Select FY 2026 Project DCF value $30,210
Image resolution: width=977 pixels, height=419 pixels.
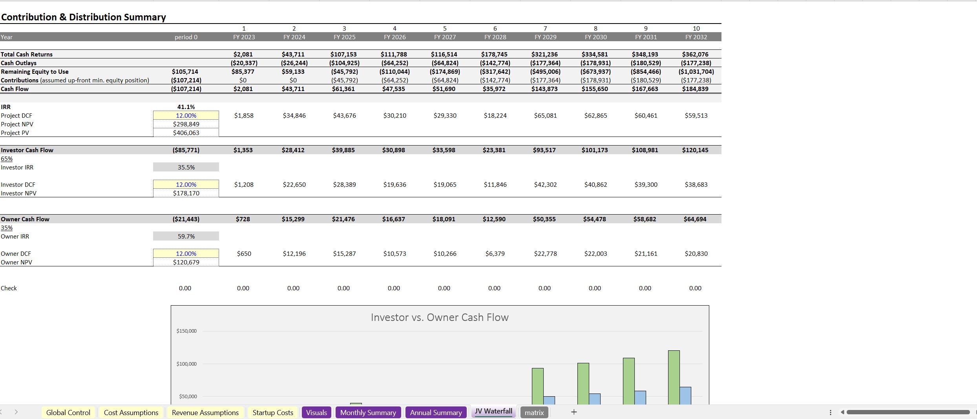point(394,115)
